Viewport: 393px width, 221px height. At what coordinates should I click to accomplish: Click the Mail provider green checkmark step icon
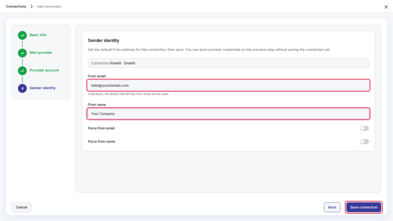click(22, 53)
